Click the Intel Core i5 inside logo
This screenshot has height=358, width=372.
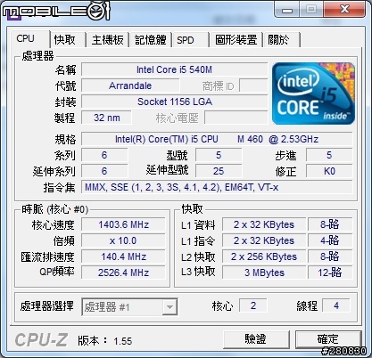313,94
